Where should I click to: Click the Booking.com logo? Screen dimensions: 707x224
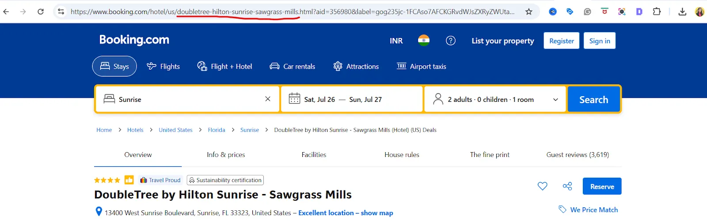[134, 40]
